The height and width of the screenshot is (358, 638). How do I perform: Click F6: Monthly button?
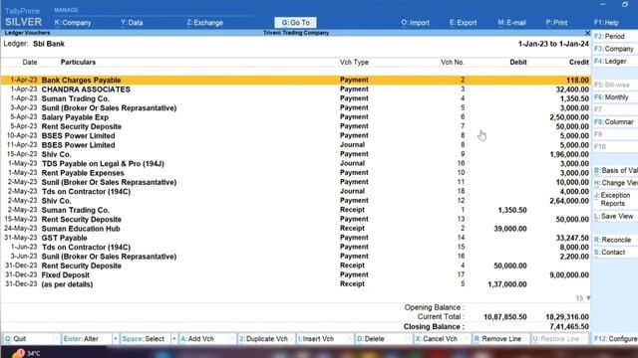615,97
